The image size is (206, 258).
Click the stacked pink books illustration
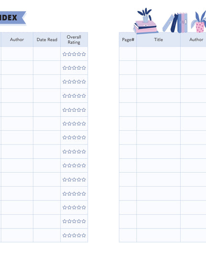[145, 27]
